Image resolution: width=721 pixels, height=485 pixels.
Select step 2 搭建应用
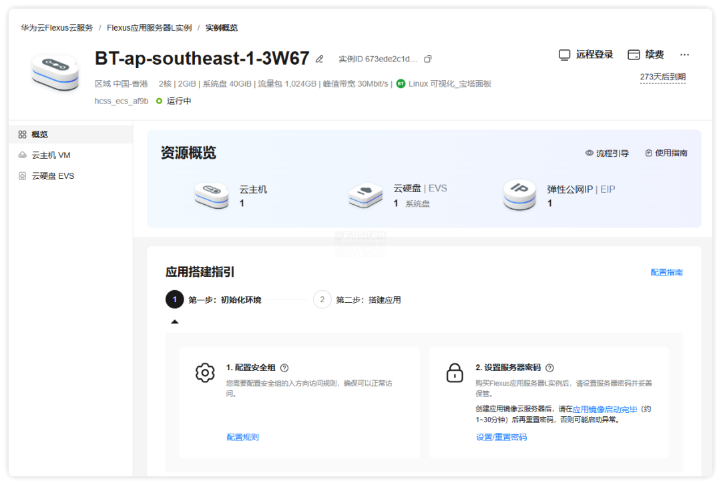[357, 300]
